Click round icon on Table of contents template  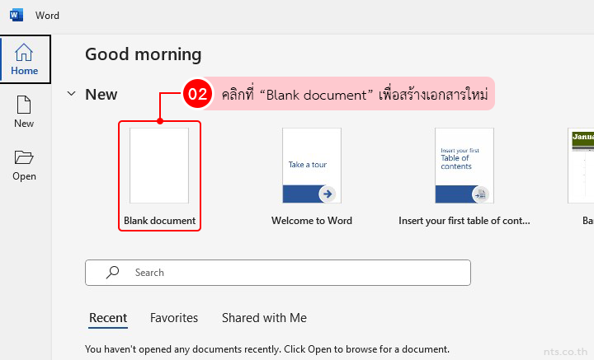480,194
